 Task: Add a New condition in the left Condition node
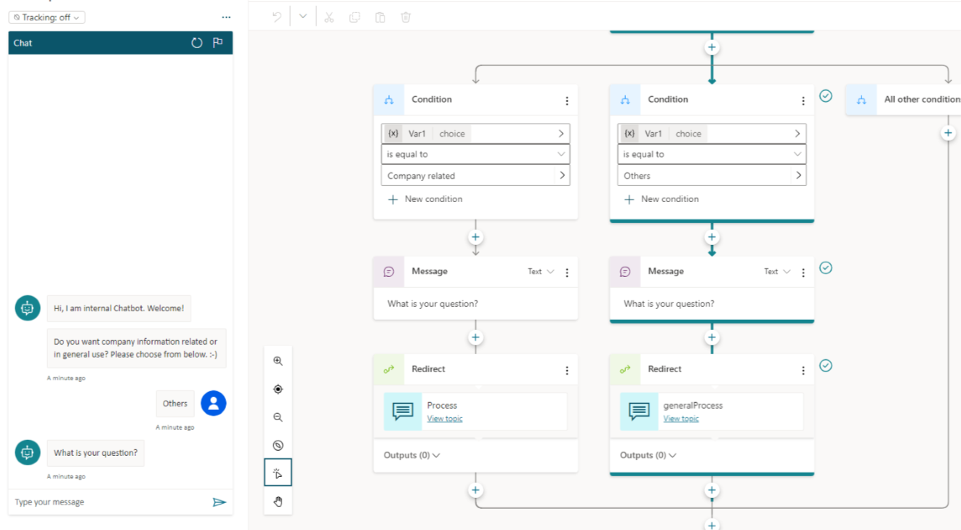tap(425, 198)
